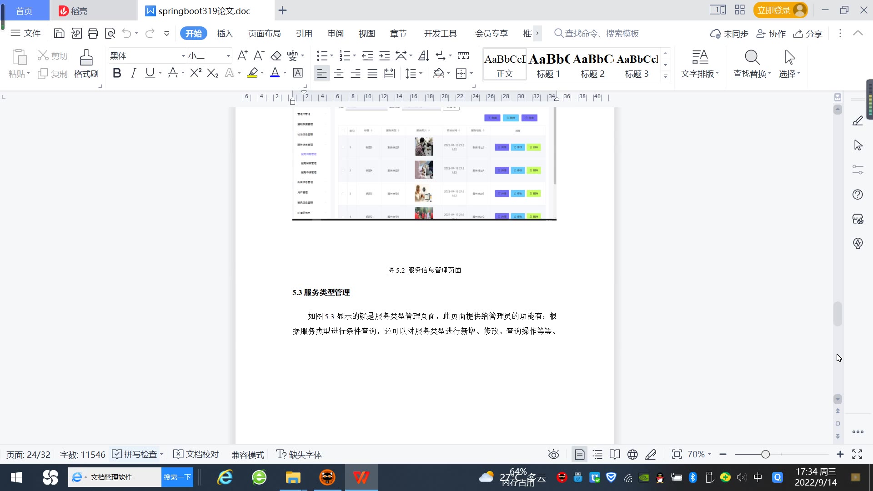Click the help question mark sidebar icon
Screen dimensions: 873x491
pyautogui.click(x=858, y=195)
